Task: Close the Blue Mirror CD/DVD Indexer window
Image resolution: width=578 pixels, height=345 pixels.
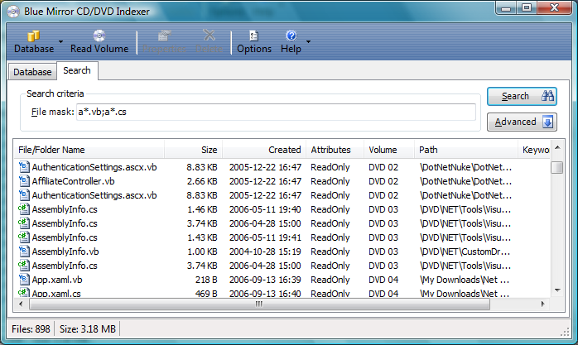Action: point(555,8)
